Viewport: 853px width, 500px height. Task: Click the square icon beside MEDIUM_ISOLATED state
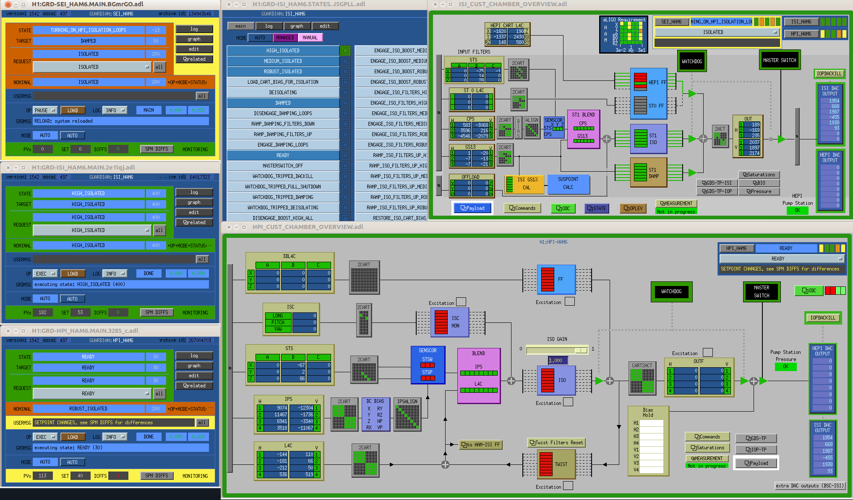345,61
